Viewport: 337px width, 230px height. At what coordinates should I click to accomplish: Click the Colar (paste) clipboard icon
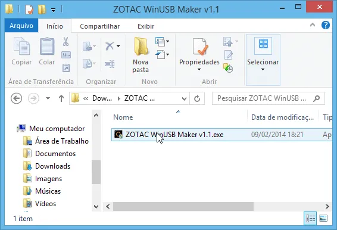[x=47, y=46]
